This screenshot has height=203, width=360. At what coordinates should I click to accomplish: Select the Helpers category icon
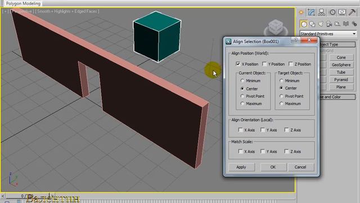coord(337,24)
